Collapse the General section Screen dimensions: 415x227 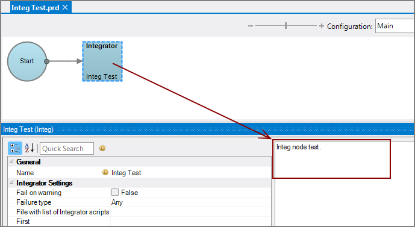tap(11, 161)
